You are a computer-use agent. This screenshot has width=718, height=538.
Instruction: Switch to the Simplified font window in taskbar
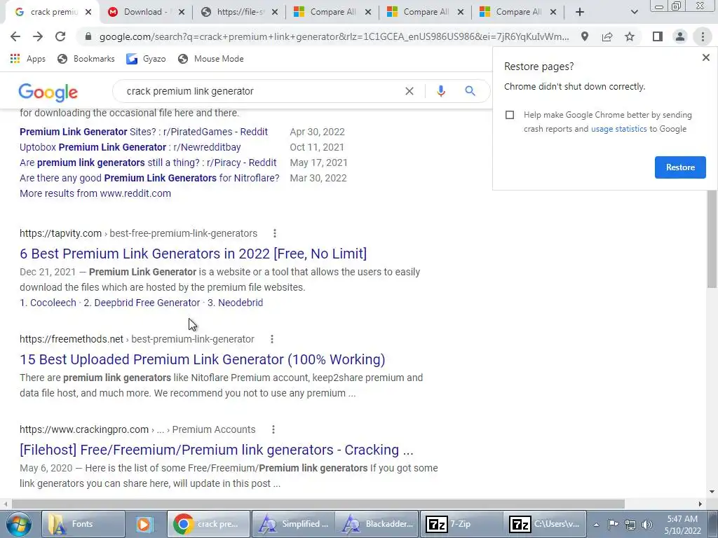293,524
